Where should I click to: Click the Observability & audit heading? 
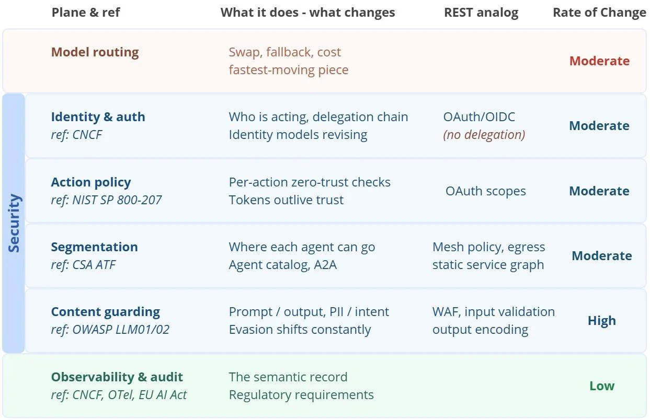117,377
